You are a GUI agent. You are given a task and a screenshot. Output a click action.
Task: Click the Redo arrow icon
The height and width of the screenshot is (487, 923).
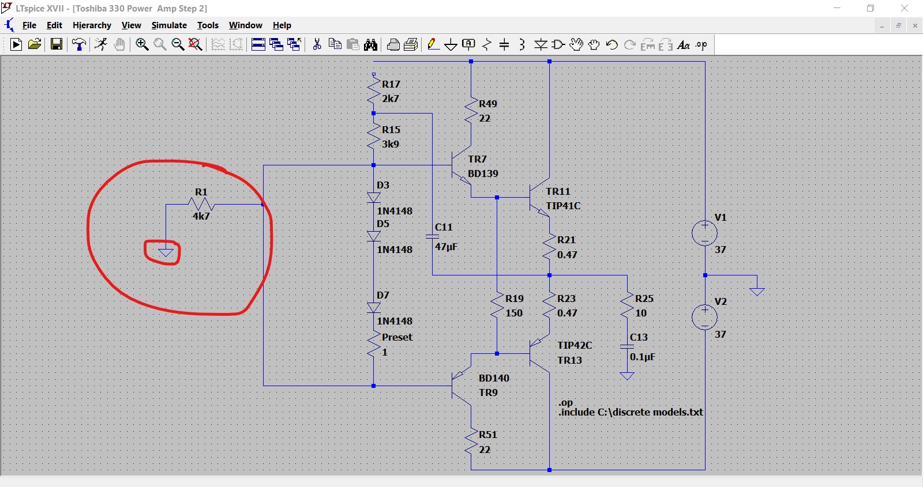tap(630, 44)
